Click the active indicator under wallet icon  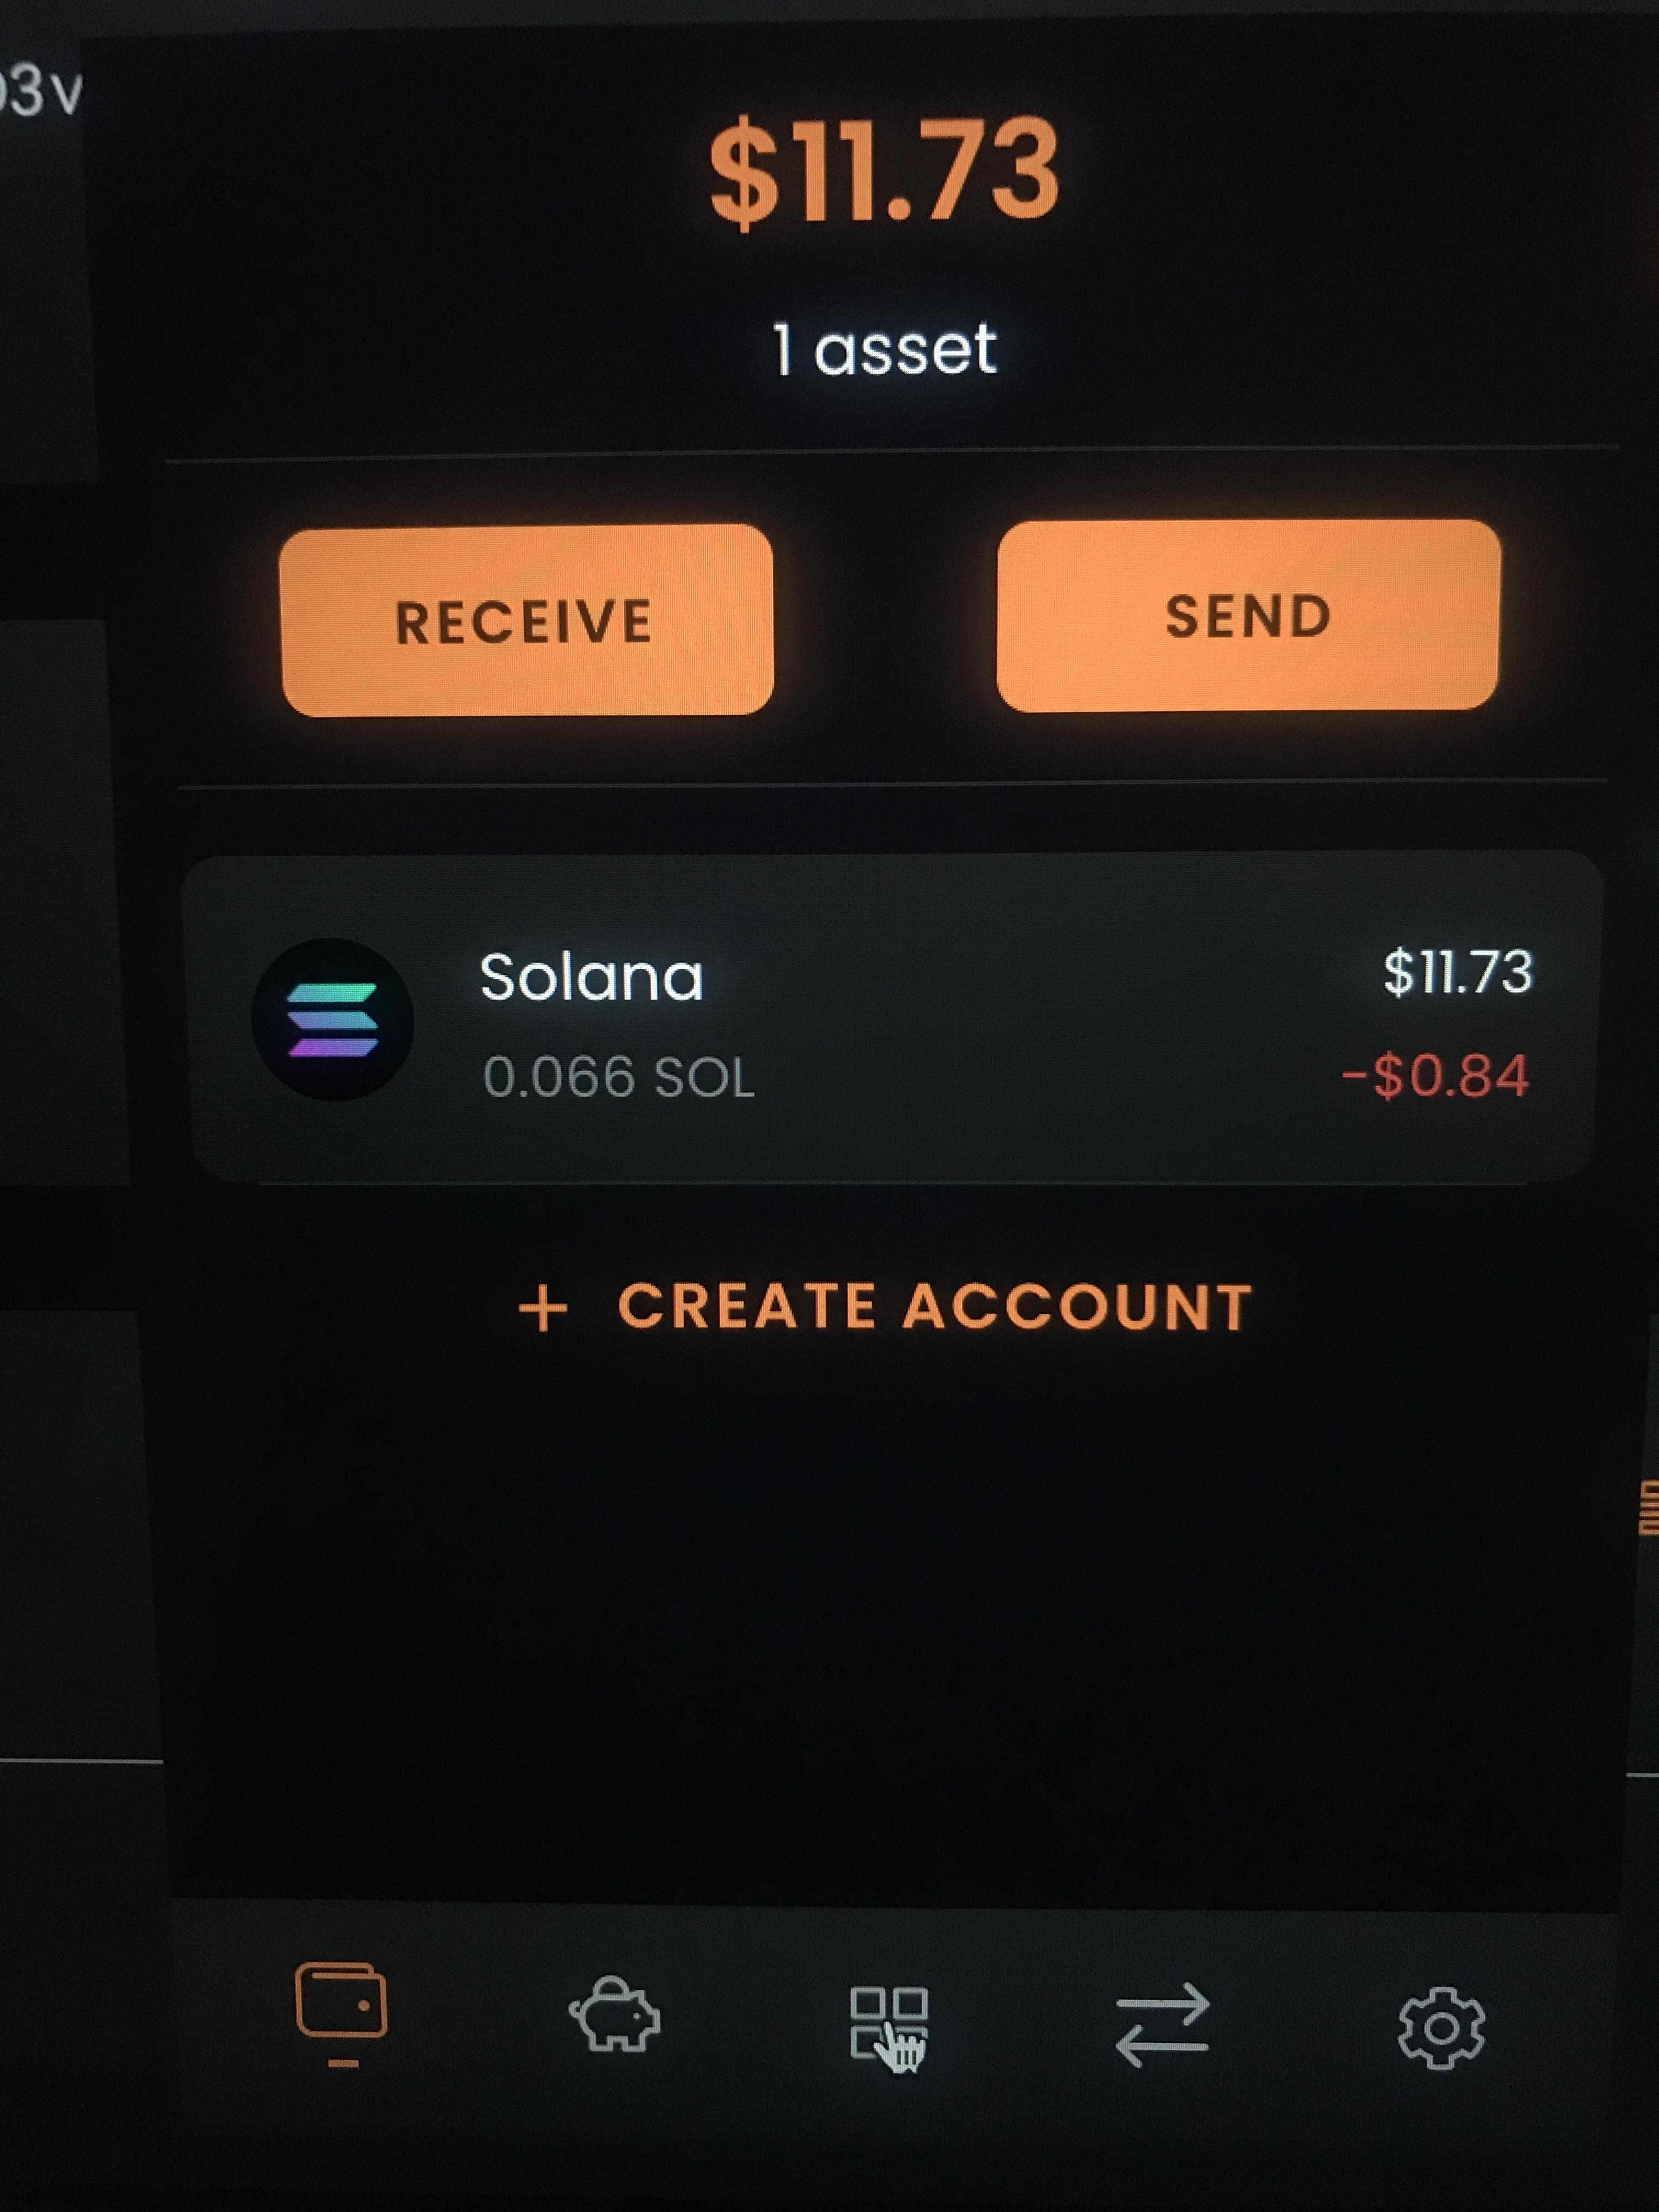click(x=343, y=2063)
